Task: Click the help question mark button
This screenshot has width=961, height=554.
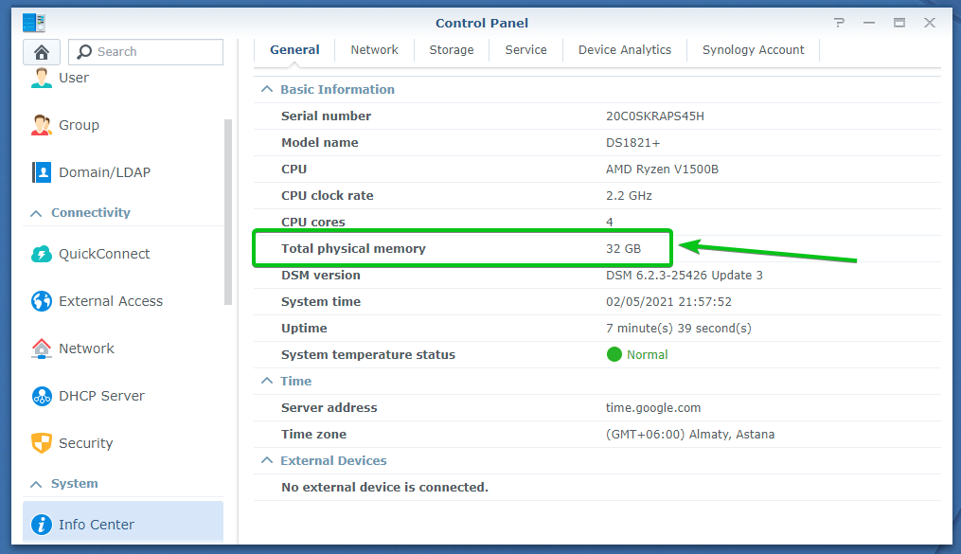Action: point(839,23)
